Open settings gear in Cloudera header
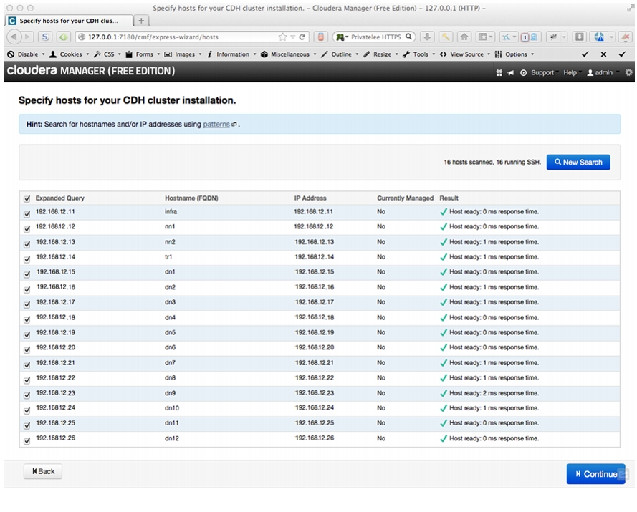This screenshot has width=637, height=512. tap(629, 72)
